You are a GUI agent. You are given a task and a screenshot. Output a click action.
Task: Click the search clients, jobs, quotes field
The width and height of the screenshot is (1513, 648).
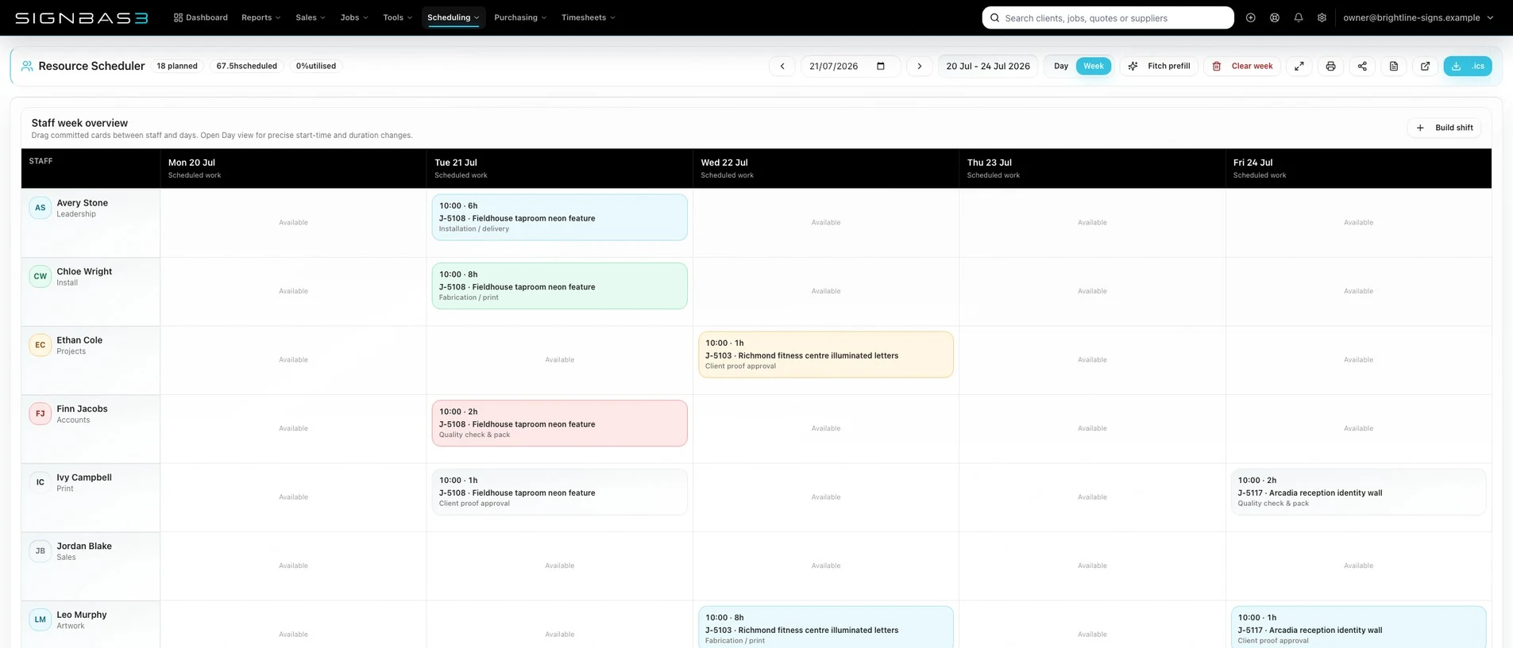point(1108,17)
